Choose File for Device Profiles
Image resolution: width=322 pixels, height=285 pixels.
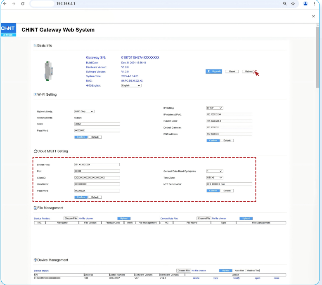[71, 218]
